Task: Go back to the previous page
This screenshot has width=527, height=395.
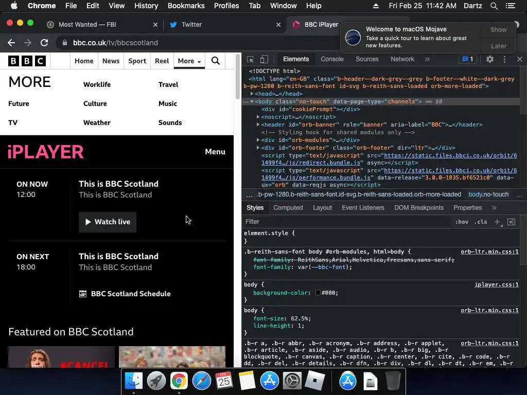Action: point(11,43)
